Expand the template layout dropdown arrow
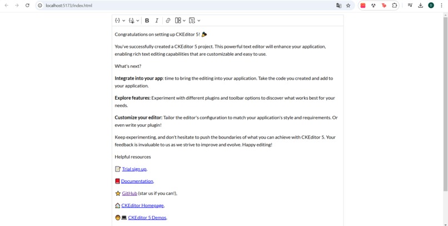The height and width of the screenshot is (226, 448). point(184,21)
